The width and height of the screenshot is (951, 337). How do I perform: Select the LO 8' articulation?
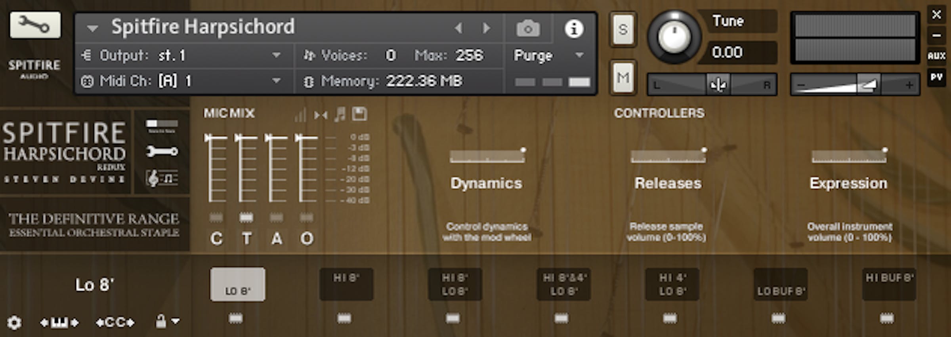(x=238, y=284)
